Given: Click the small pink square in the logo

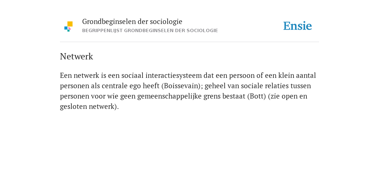Looking at the screenshot, I should pyautogui.click(x=69, y=28).
